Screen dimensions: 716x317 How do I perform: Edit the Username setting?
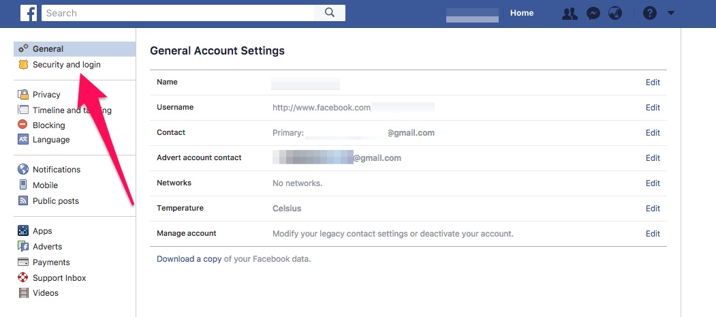tap(653, 107)
